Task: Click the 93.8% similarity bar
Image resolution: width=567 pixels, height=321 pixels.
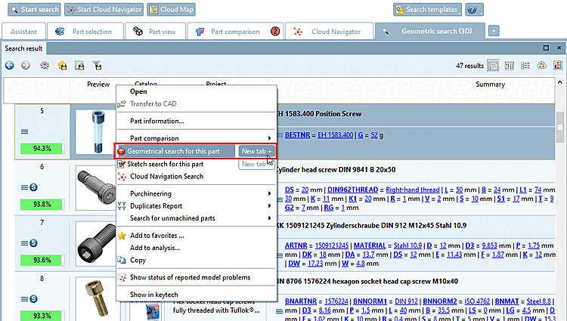Action: [x=42, y=205]
